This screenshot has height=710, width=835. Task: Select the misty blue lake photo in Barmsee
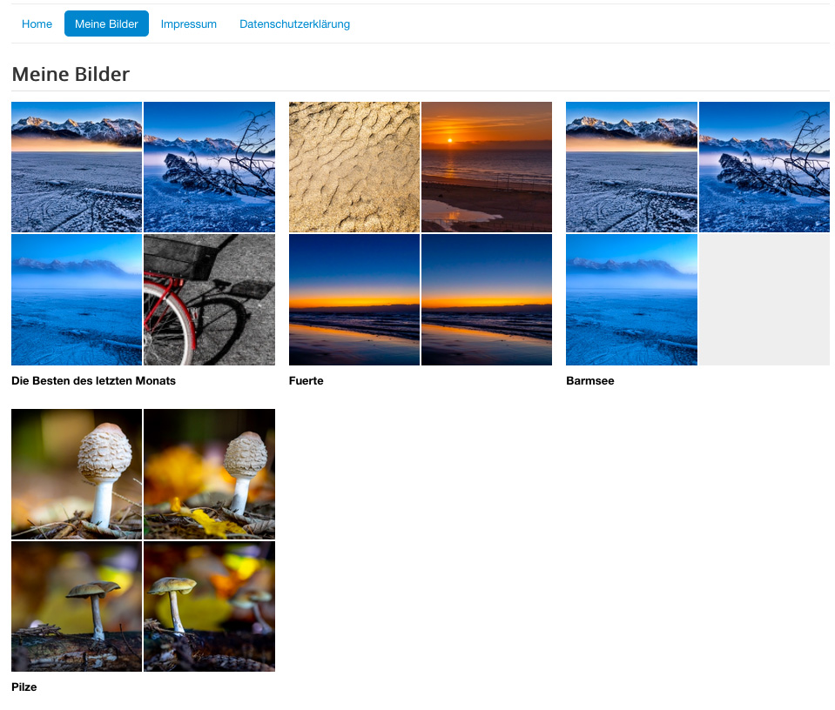pos(631,299)
